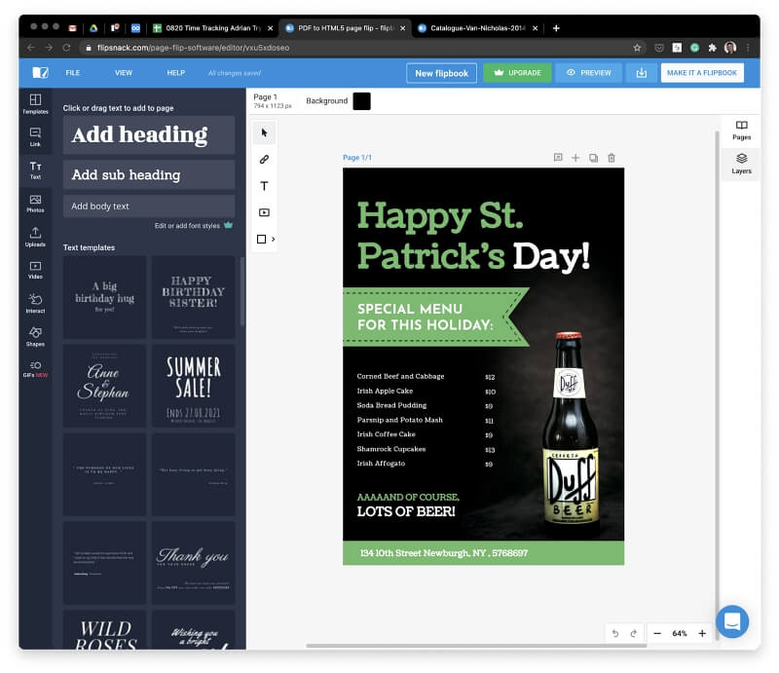Reload the browser page
This screenshot has width=779, height=673.
pyautogui.click(x=66, y=48)
